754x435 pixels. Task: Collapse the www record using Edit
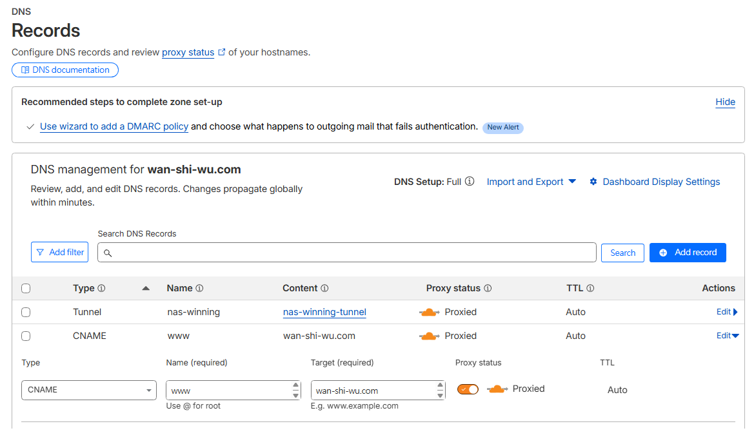tap(727, 336)
